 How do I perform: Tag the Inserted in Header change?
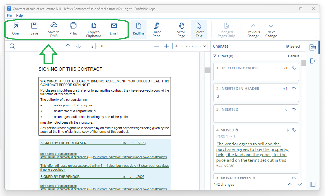coord(294,89)
